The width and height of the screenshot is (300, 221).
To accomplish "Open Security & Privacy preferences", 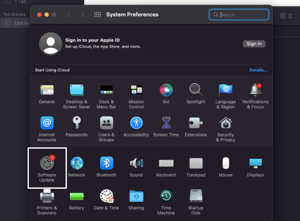I will click(226, 129).
